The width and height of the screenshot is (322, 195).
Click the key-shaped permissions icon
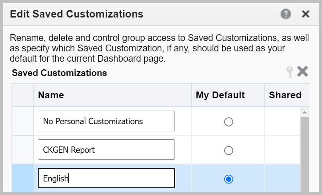click(x=290, y=72)
